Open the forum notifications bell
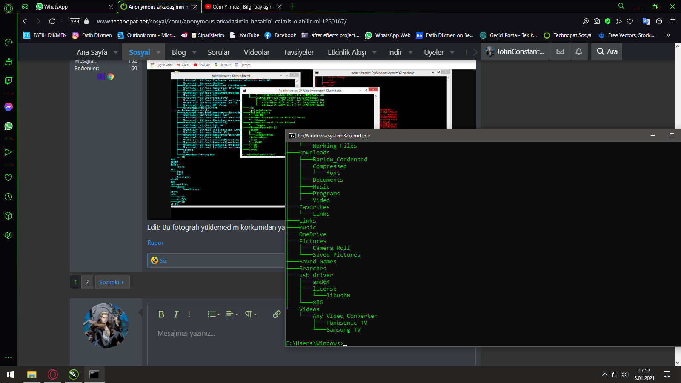 coord(578,51)
